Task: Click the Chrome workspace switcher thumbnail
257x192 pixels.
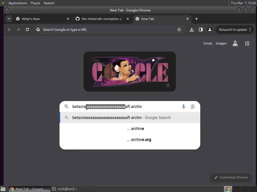Action: point(228,189)
